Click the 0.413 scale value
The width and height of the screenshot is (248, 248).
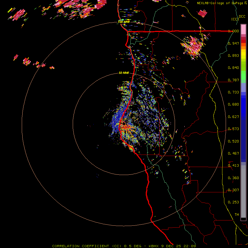pos(233,166)
